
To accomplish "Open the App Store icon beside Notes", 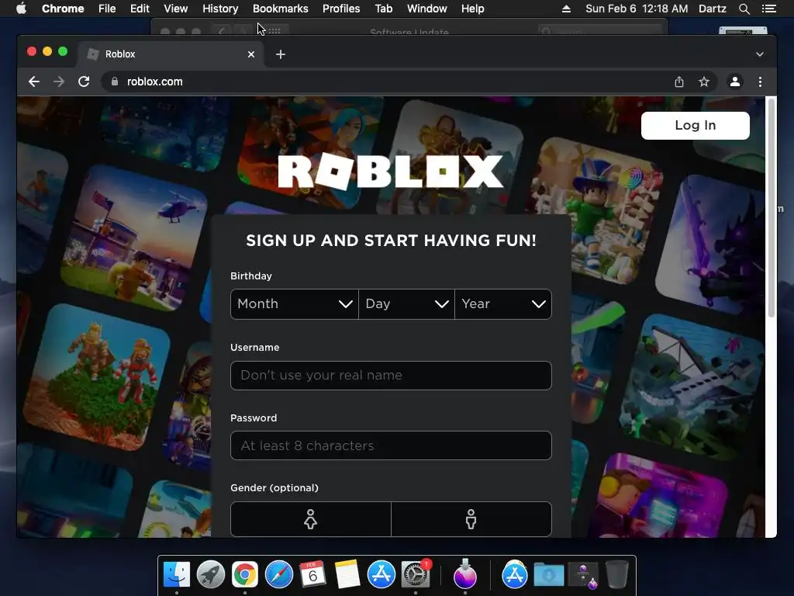I will pos(381,575).
